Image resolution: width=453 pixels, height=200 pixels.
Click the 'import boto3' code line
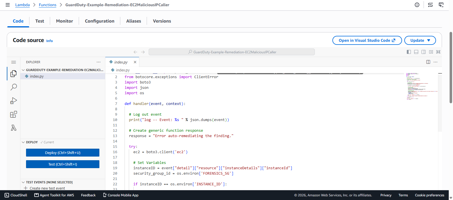click(x=138, y=82)
